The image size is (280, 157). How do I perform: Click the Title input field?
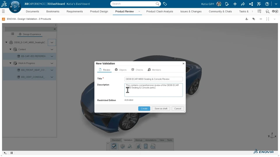pyautogui.click(x=154, y=79)
